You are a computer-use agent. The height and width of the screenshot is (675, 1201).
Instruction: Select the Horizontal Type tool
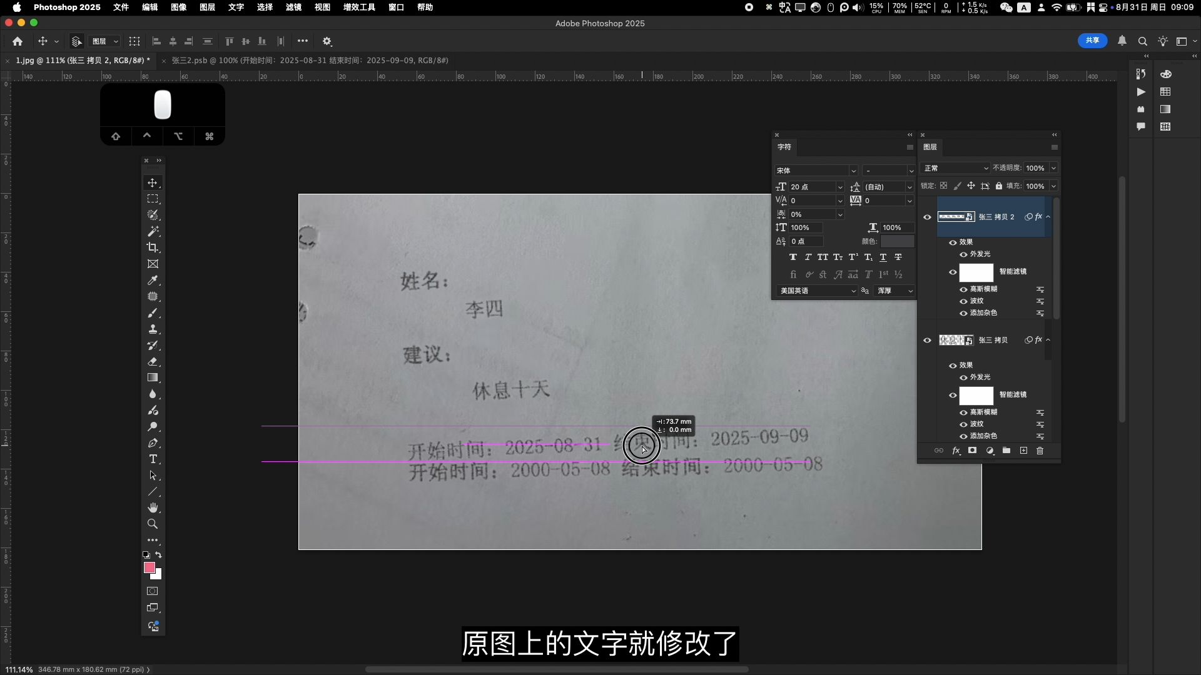[x=153, y=459]
